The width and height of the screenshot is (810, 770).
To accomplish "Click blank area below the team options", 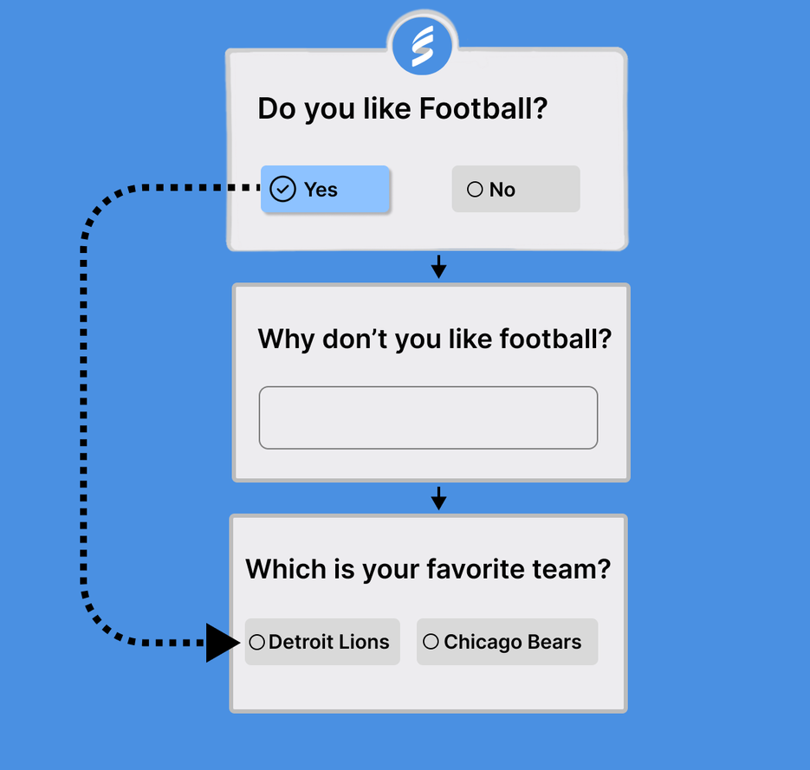I will (x=428, y=689).
